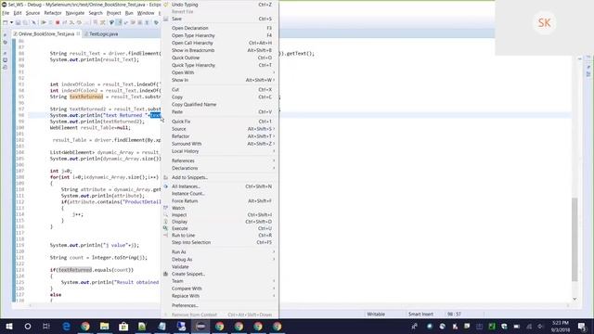
Task: Select Add to Snippets entry
Action: click(x=220, y=177)
